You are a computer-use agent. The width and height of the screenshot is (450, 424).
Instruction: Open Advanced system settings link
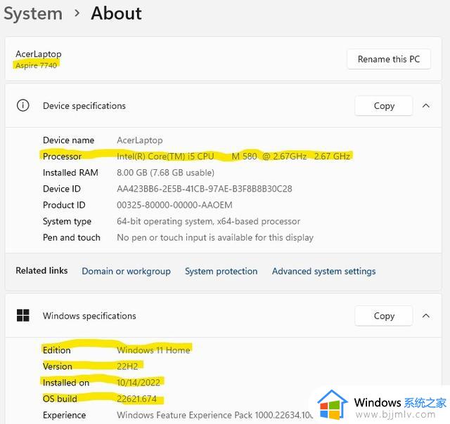tap(323, 271)
